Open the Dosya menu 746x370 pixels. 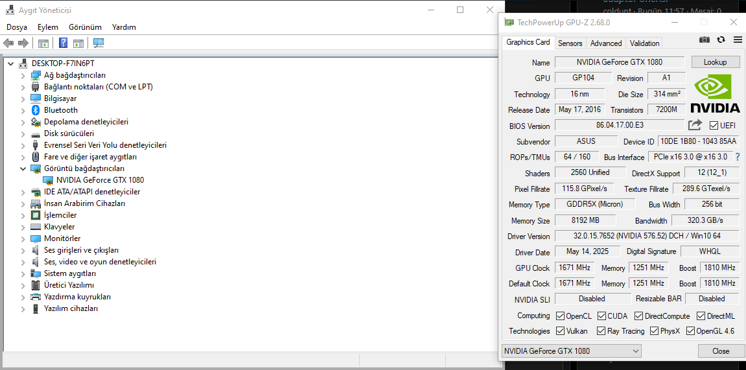tap(17, 27)
